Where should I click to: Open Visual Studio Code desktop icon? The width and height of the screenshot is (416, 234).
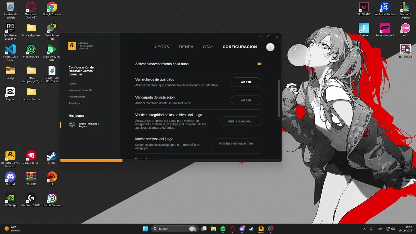click(x=10, y=53)
